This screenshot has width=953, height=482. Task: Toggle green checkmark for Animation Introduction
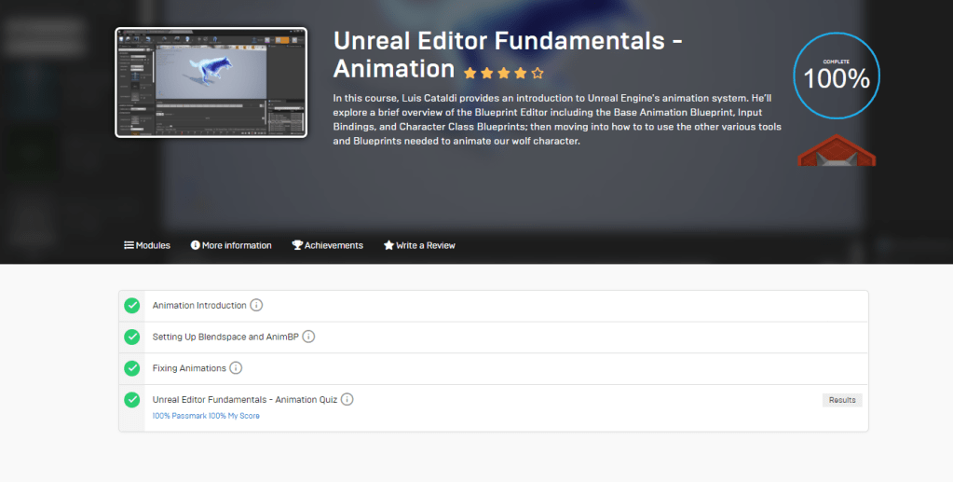(x=132, y=306)
